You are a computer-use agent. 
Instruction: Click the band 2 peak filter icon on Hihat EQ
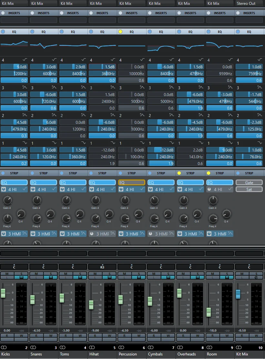tap(113, 115)
